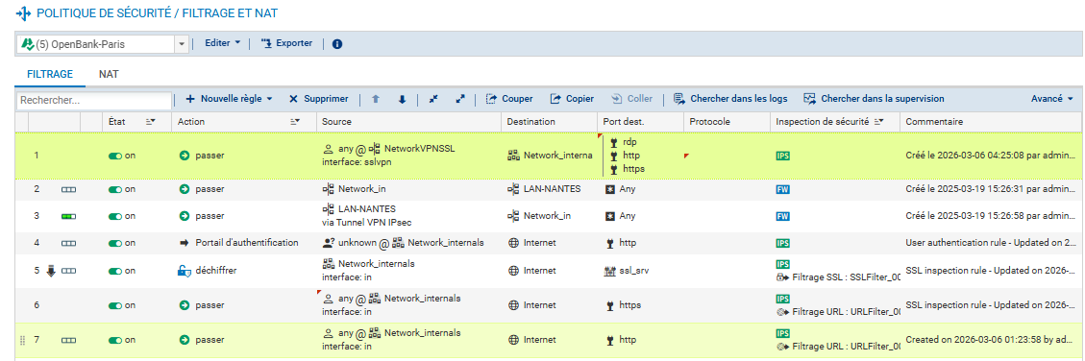Screen dimensions: 1085x361
Task: Click Filtrage SSL entry in rule 5
Action: click(x=838, y=277)
